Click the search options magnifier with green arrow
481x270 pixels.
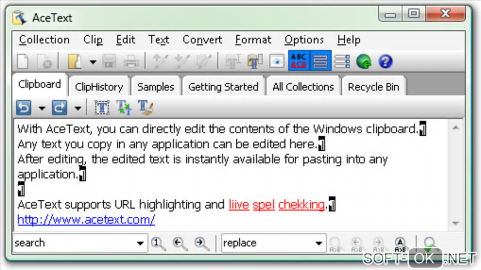[x=430, y=245]
